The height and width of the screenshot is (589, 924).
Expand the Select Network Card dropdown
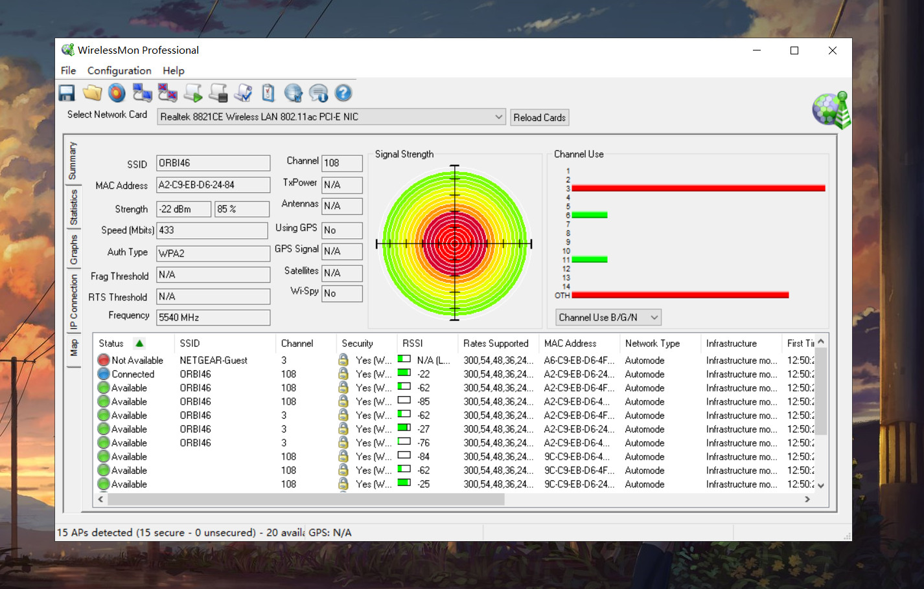click(x=498, y=117)
